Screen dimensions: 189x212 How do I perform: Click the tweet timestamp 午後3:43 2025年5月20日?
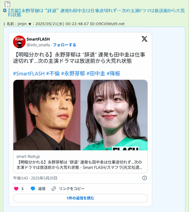35,178
